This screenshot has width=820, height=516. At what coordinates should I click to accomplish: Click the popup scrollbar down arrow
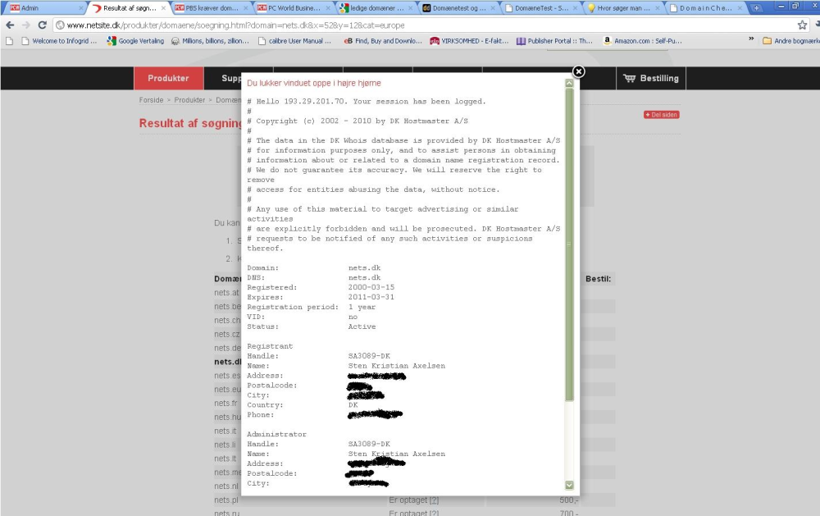coord(570,485)
